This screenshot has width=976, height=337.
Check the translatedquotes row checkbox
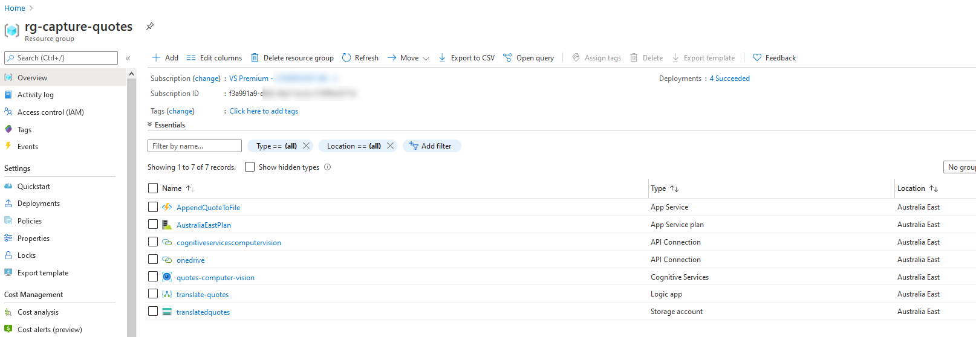[x=153, y=311]
